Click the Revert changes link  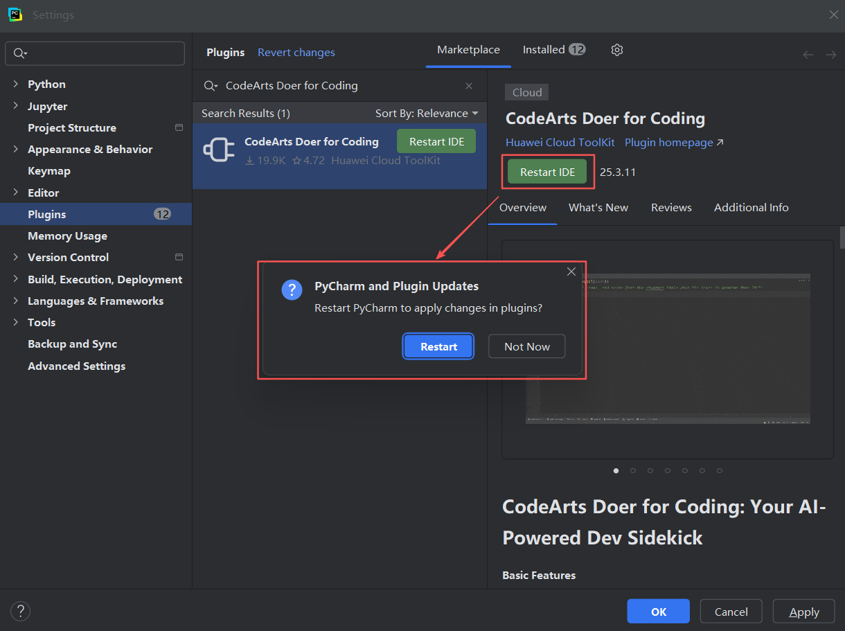tap(296, 52)
